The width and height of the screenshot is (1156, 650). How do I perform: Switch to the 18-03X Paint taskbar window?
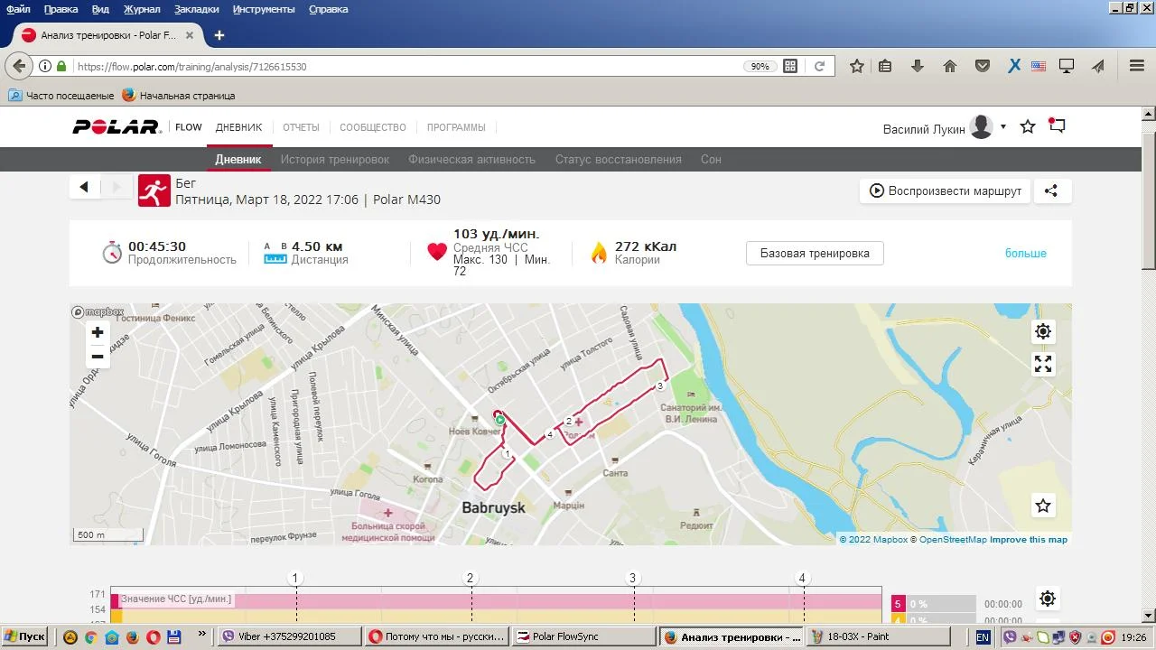coord(876,636)
